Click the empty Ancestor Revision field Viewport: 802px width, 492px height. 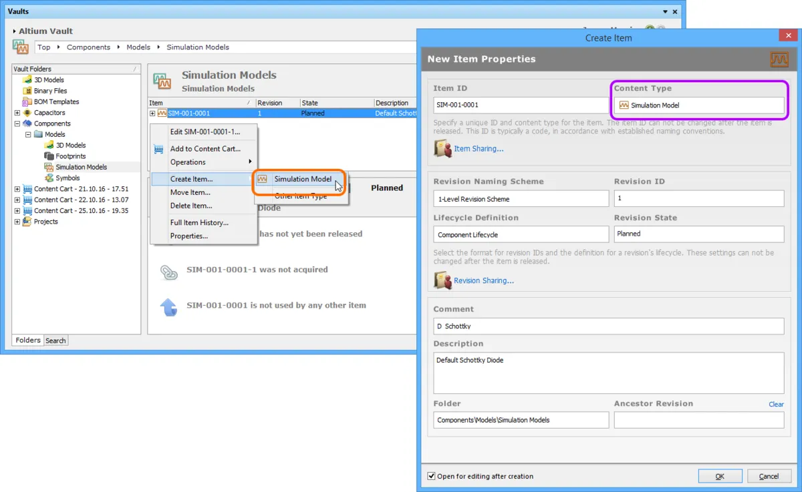(699, 420)
